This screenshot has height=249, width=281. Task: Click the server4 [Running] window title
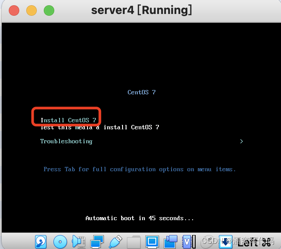click(141, 10)
